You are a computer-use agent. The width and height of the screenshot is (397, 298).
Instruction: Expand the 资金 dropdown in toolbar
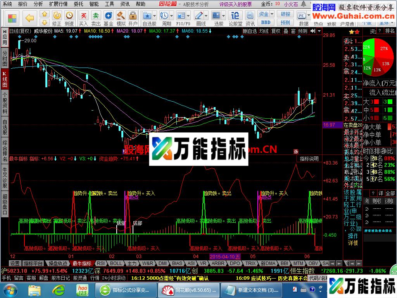tap(266, 14)
